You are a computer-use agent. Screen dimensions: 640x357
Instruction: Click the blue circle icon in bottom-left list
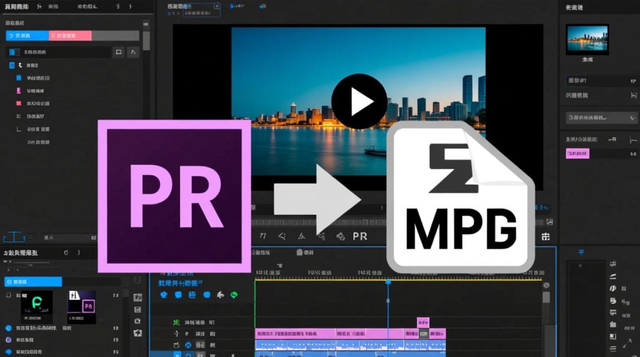point(8,328)
